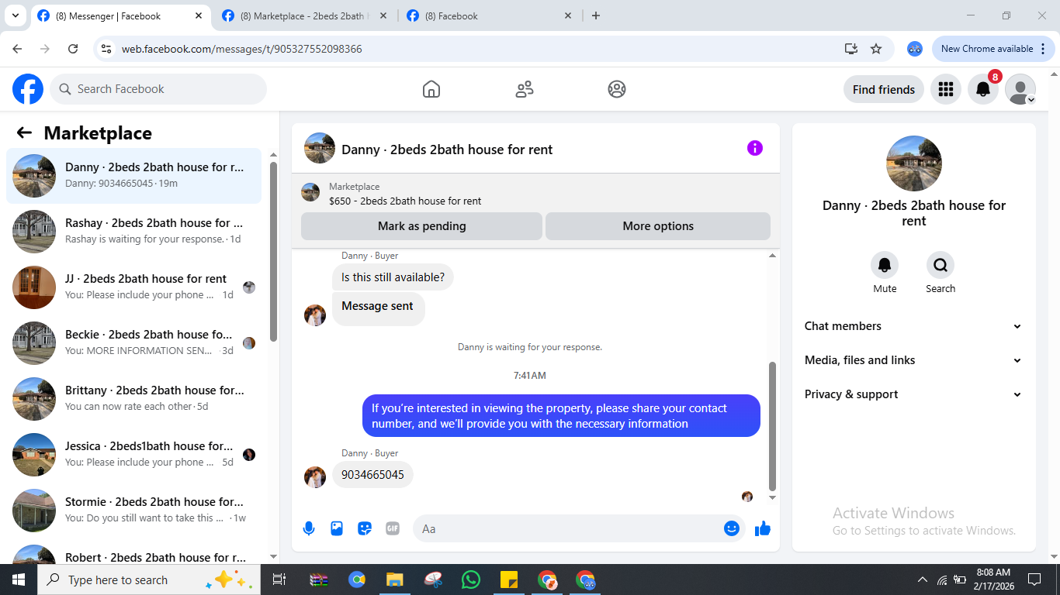This screenshot has width=1060, height=595.
Task: Select the (8) Messenger tab
Action: pos(121,15)
